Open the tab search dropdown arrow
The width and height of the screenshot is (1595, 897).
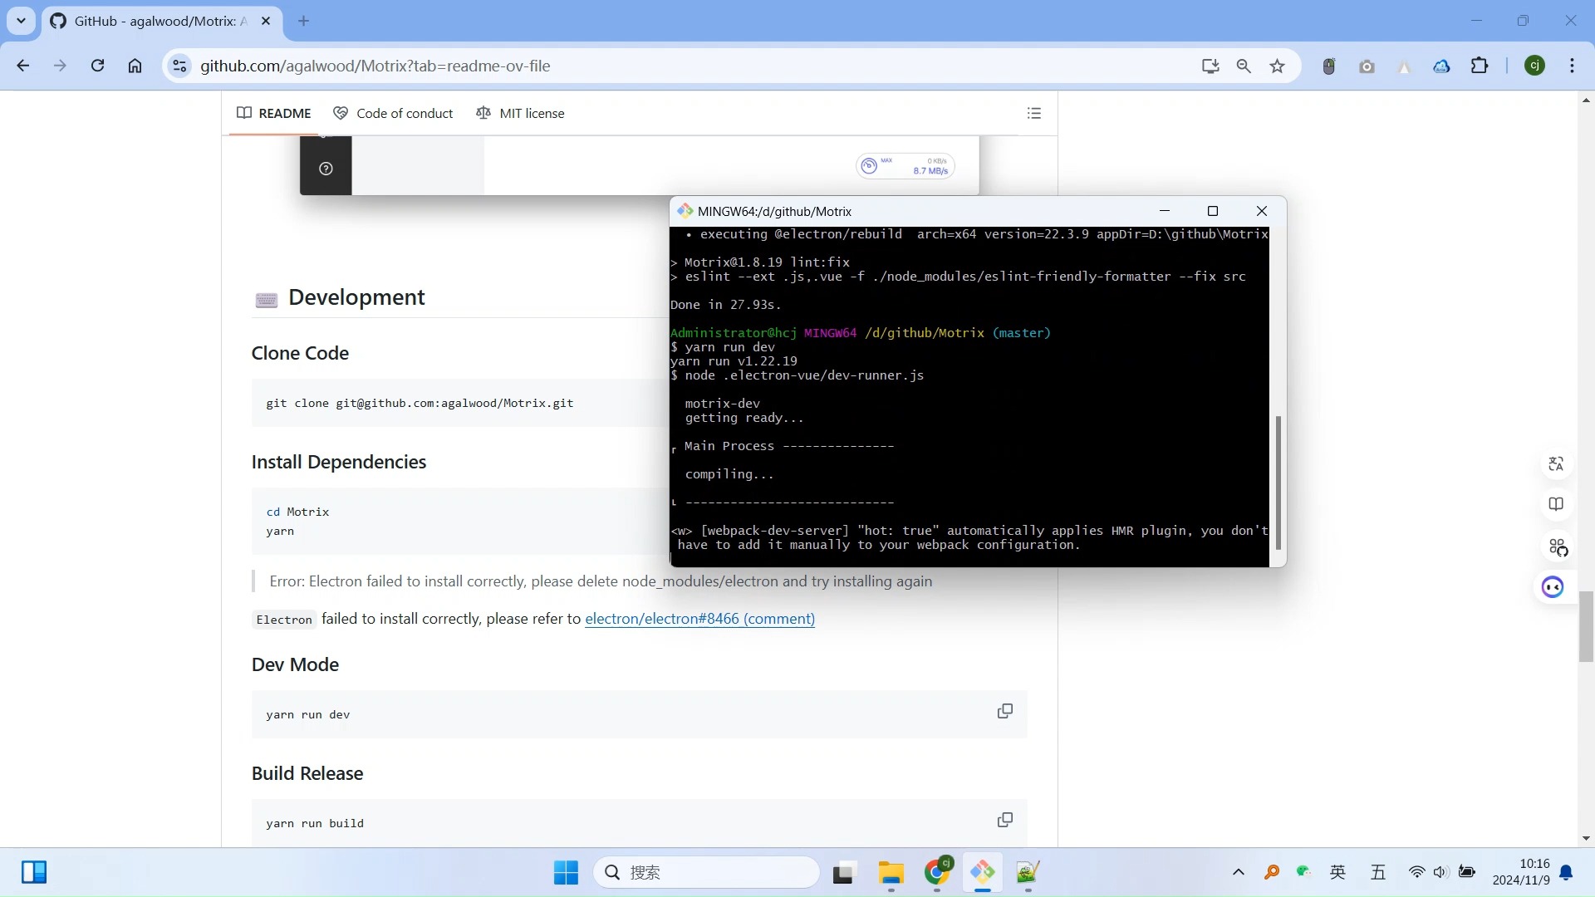pos(21,21)
